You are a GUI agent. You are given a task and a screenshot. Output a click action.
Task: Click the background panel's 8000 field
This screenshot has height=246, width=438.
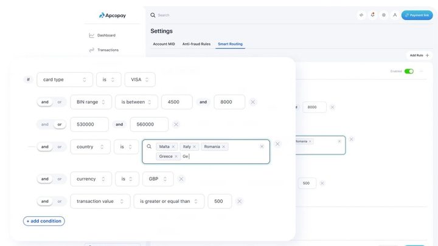315,107
